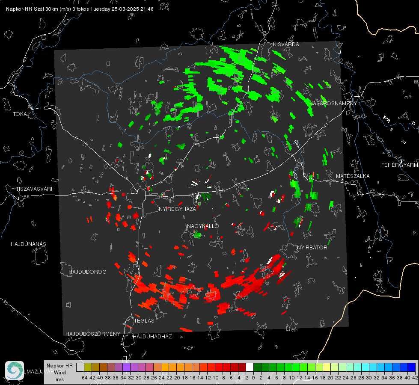
Task: Click the light gray first swatch in the legend
Action: pyautogui.click(x=80, y=367)
